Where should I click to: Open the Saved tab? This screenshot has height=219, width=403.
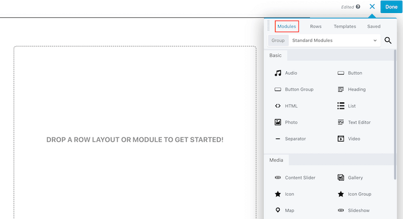tap(374, 27)
